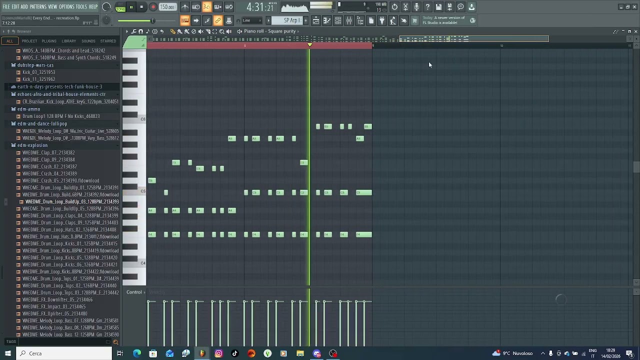Open the playlist view

tap(316, 20)
